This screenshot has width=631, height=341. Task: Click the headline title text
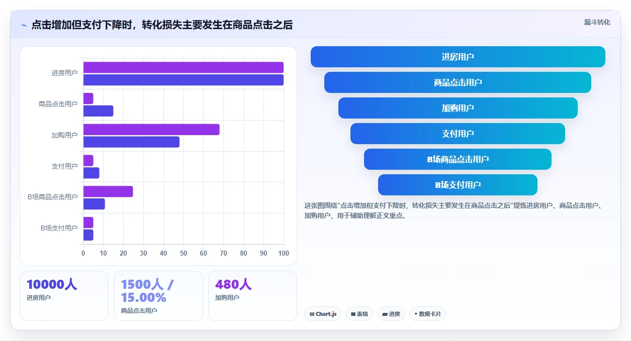click(162, 25)
